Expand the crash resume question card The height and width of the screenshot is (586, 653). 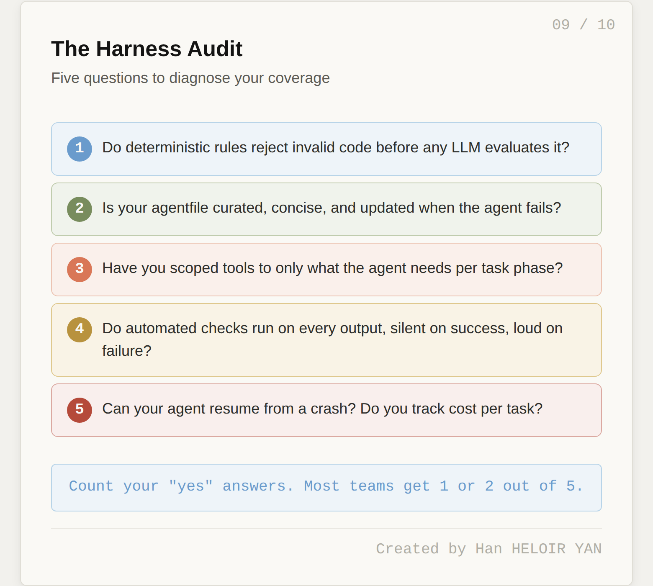click(x=326, y=410)
